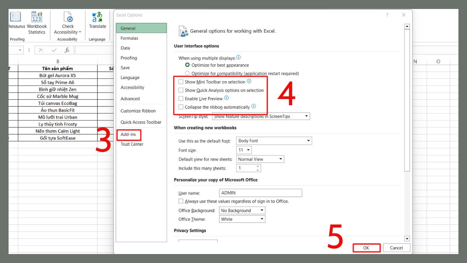Open the Office Theme dropdown
Screen dimensions: 467x263
click(262, 219)
